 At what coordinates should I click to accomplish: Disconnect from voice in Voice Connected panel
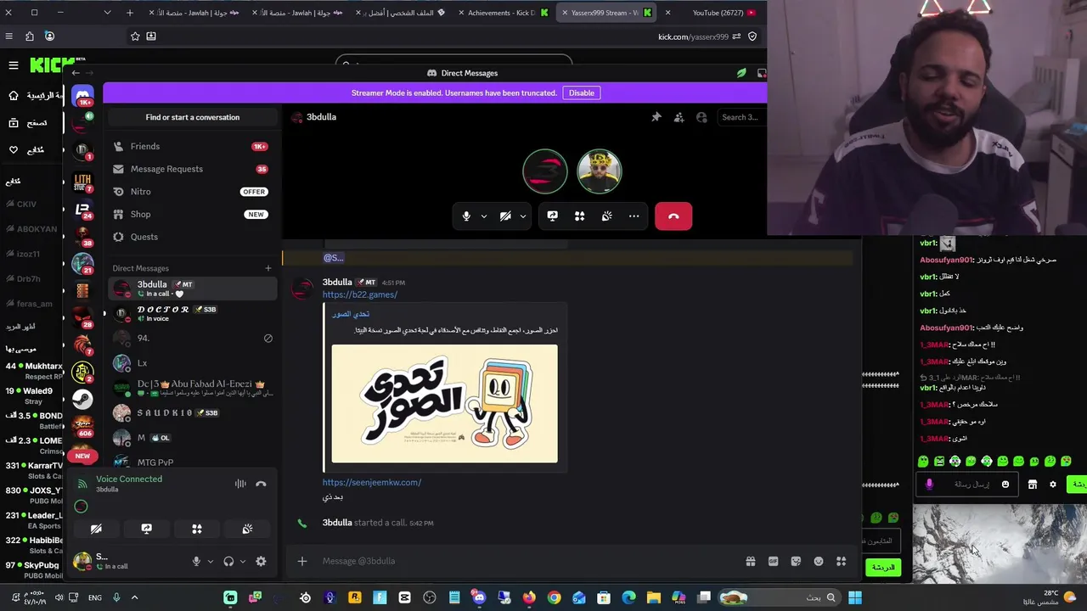point(261,484)
